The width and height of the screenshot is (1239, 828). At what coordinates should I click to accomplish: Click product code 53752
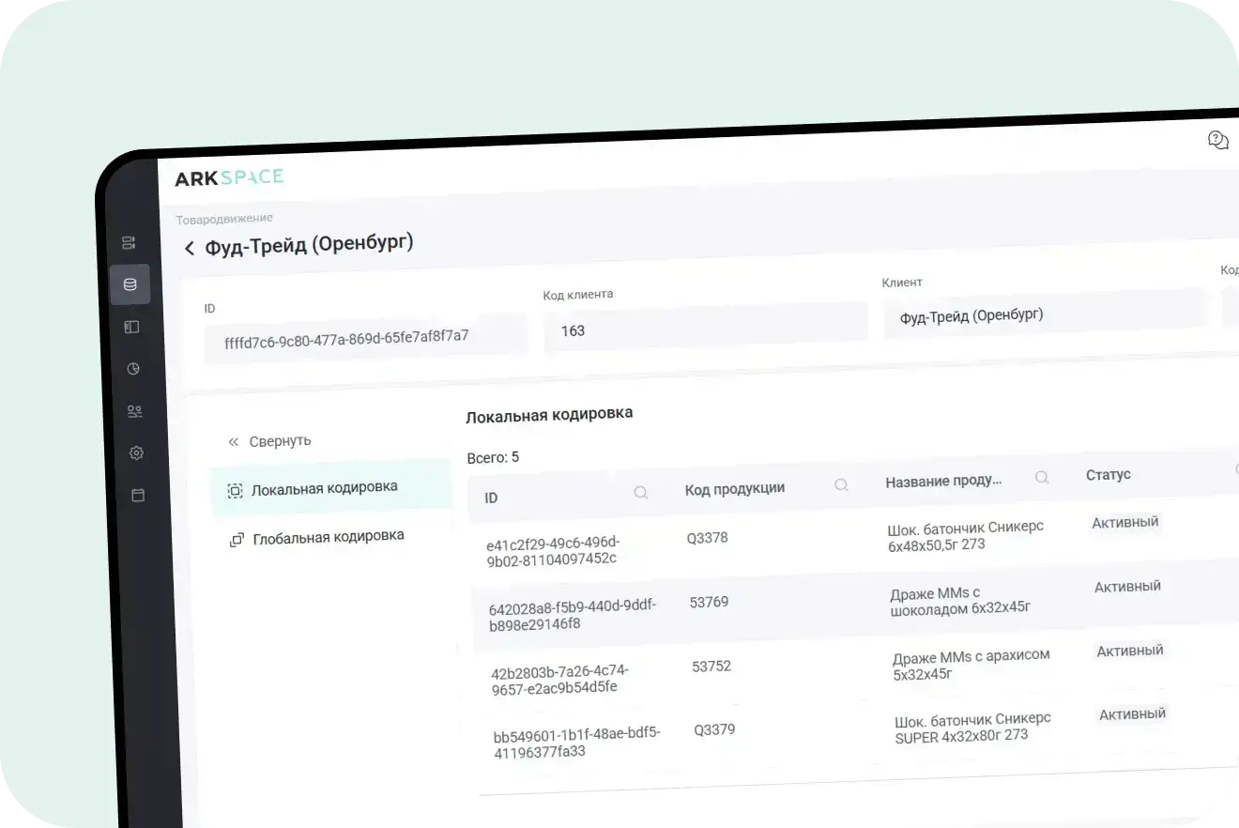(x=711, y=666)
